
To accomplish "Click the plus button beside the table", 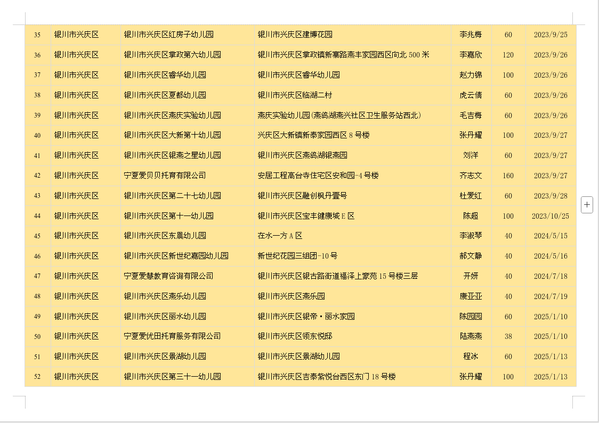I will [x=587, y=205].
